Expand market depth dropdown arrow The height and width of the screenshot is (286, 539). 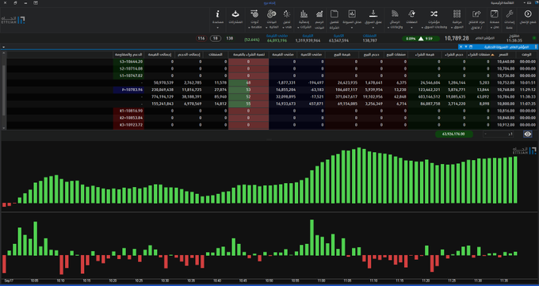click(373, 27)
